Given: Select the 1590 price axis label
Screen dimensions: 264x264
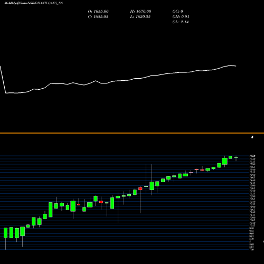Looking at the screenshot, I should click(252, 164).
